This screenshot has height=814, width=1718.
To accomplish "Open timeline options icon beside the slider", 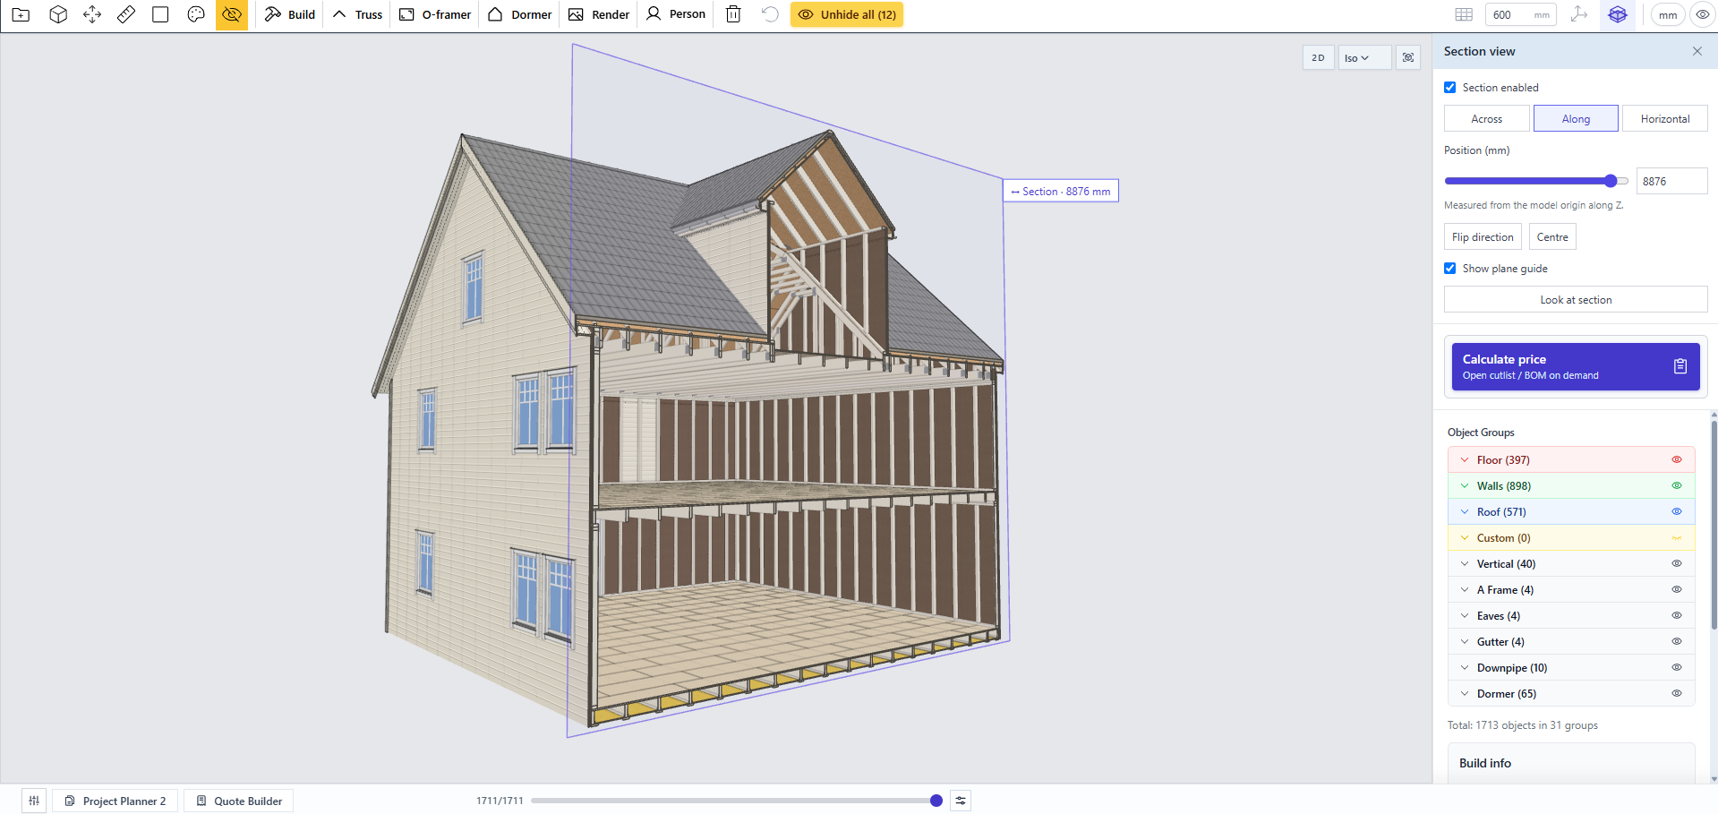I will click(961, 801).
